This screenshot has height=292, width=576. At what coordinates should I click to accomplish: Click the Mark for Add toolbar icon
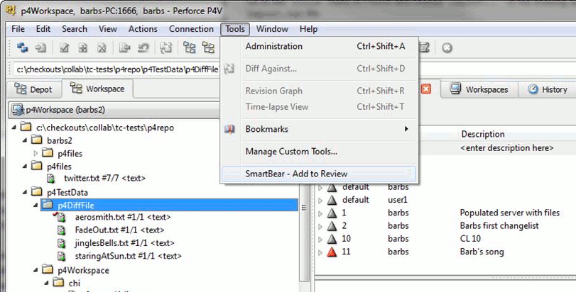(x=83, y=47)
